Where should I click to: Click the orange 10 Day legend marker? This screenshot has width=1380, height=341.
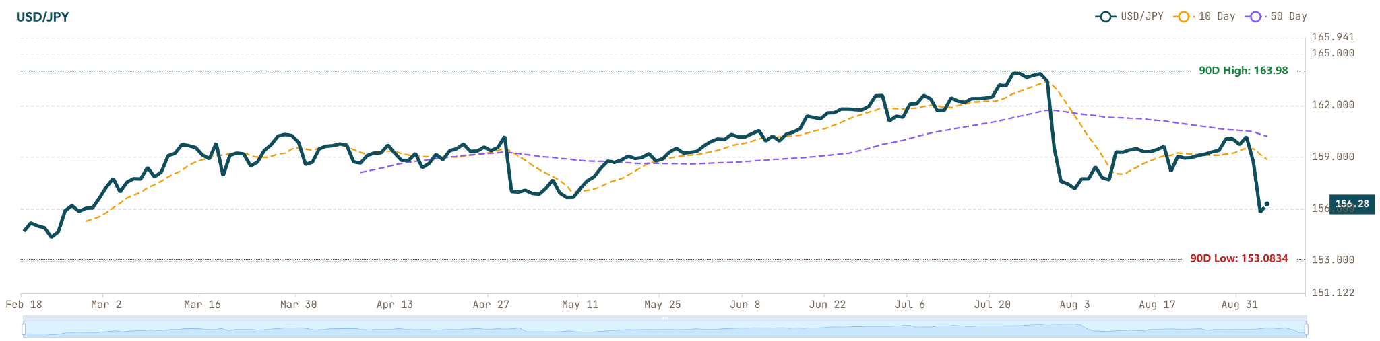[1183, 16]
